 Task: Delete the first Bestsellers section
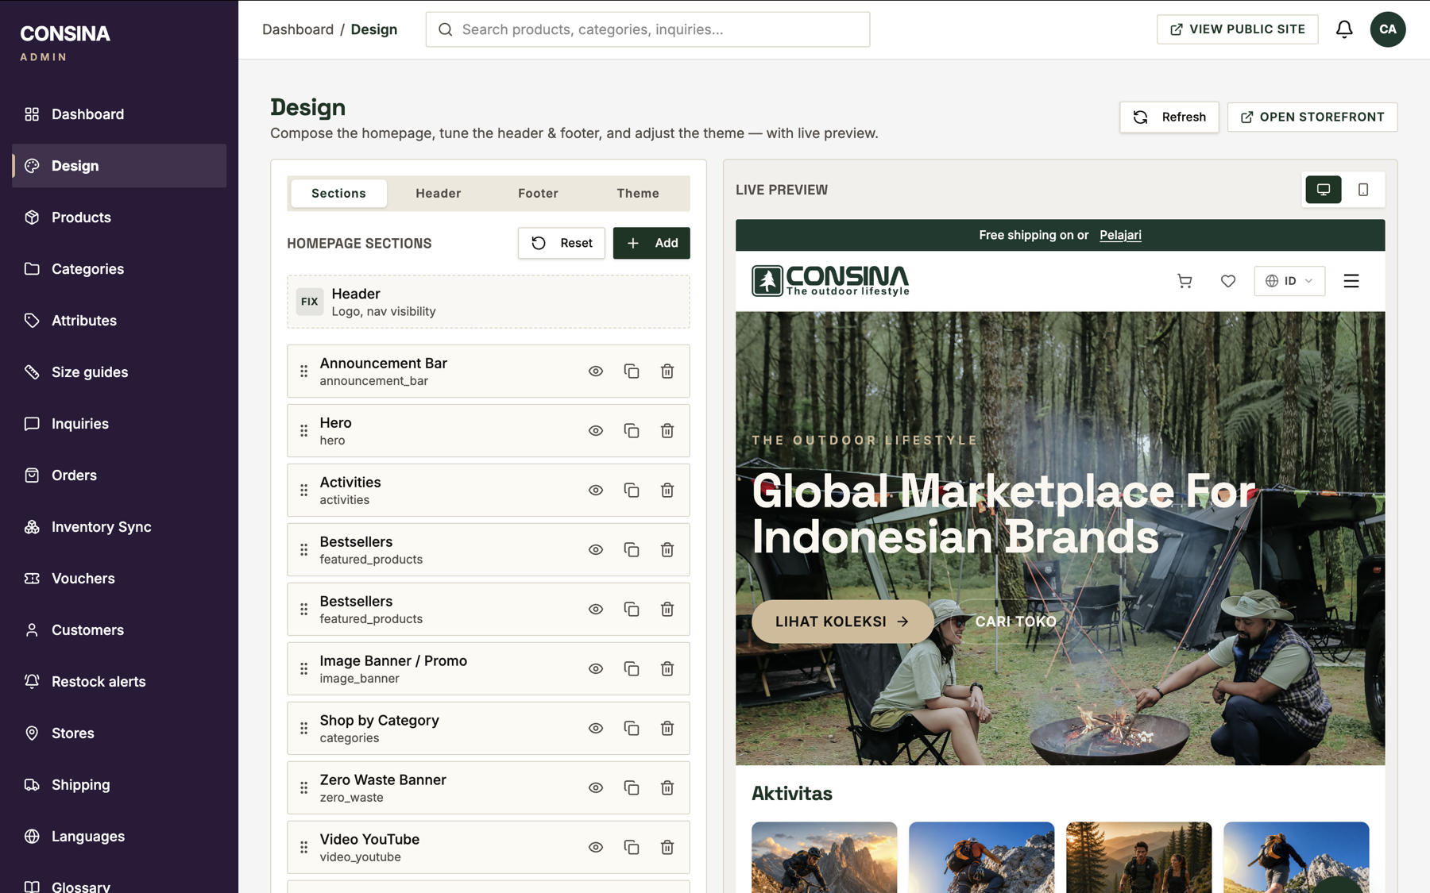[x=667, y=549]
